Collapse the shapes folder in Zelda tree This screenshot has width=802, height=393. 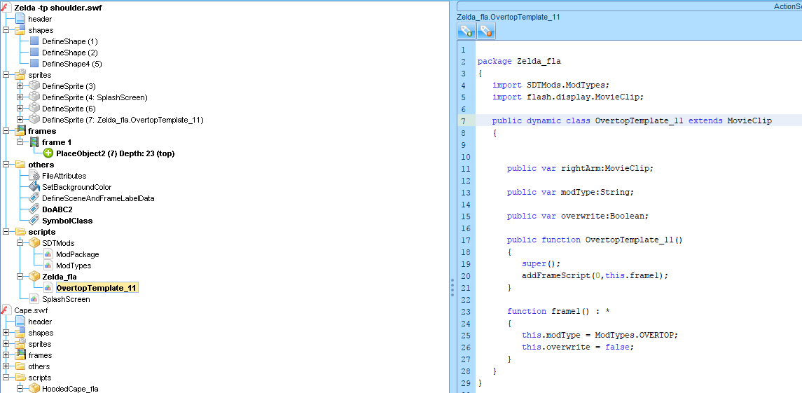6,30
